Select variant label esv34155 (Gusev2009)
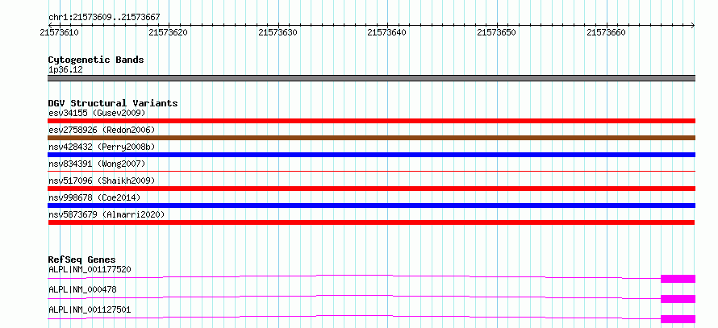The width and height of the screenshot is (718, 328). pos(97,113)
